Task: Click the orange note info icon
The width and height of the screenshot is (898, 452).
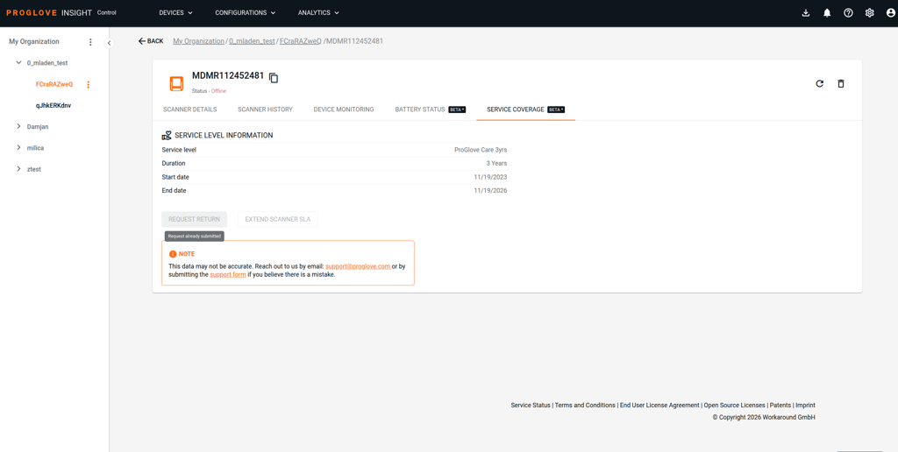Action: (x=173, y=254)
